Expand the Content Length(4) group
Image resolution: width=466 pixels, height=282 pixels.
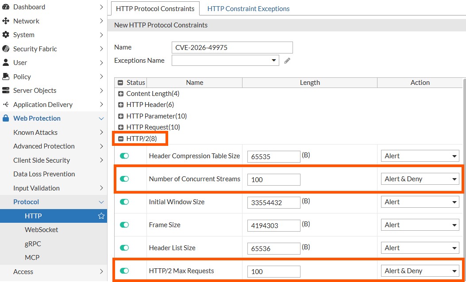tap(121, 94)
